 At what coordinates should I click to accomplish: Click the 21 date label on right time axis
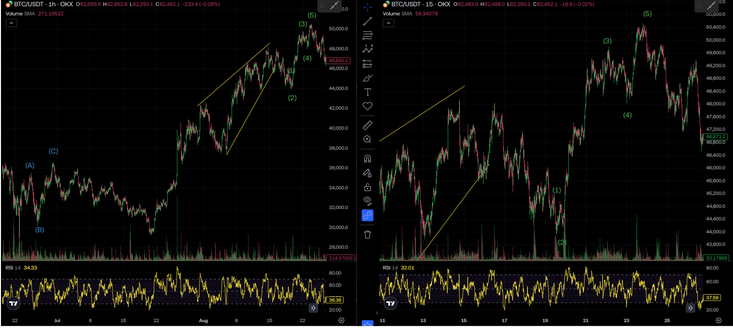click(586, 320)
